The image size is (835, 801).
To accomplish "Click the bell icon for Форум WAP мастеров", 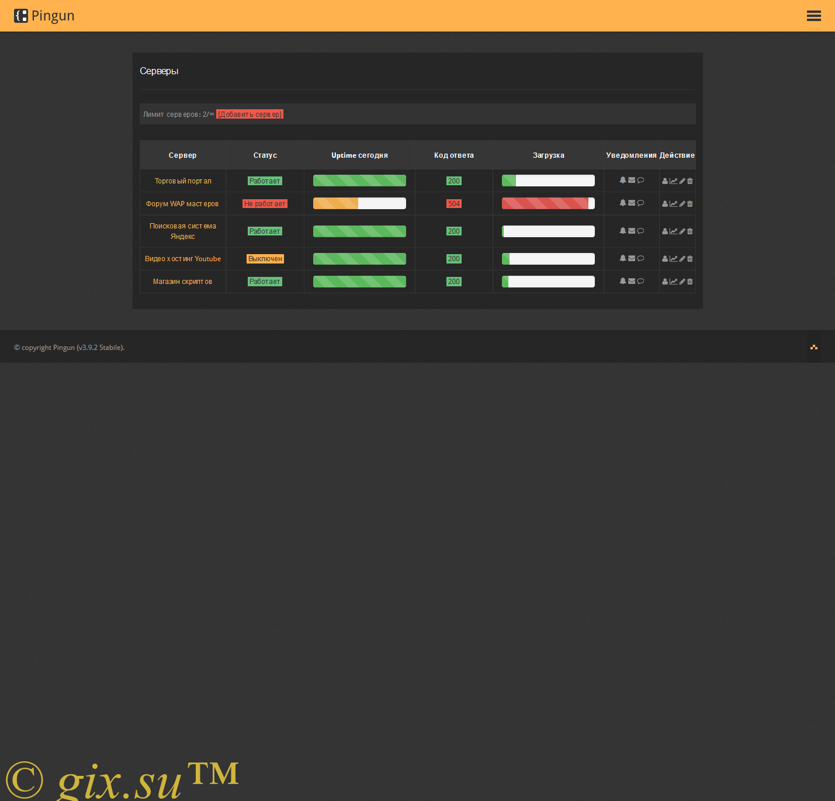I will click(x=623, y=203).
